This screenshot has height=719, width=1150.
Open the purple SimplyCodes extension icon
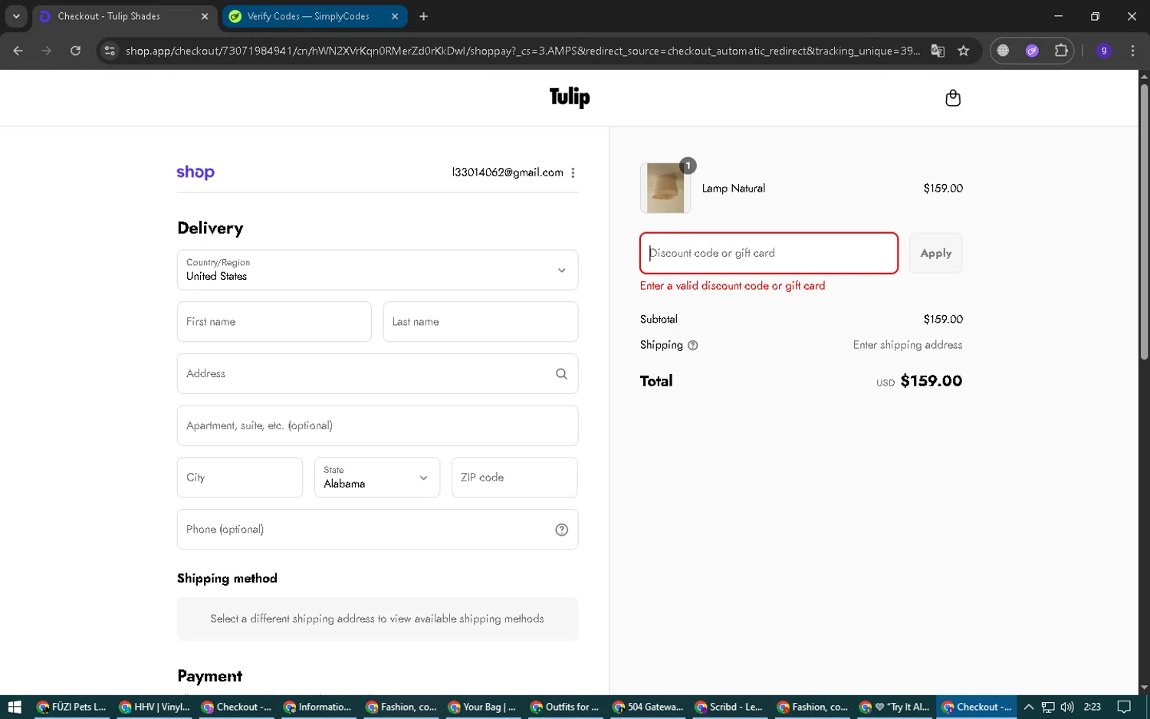click(x=1032, y=51)
